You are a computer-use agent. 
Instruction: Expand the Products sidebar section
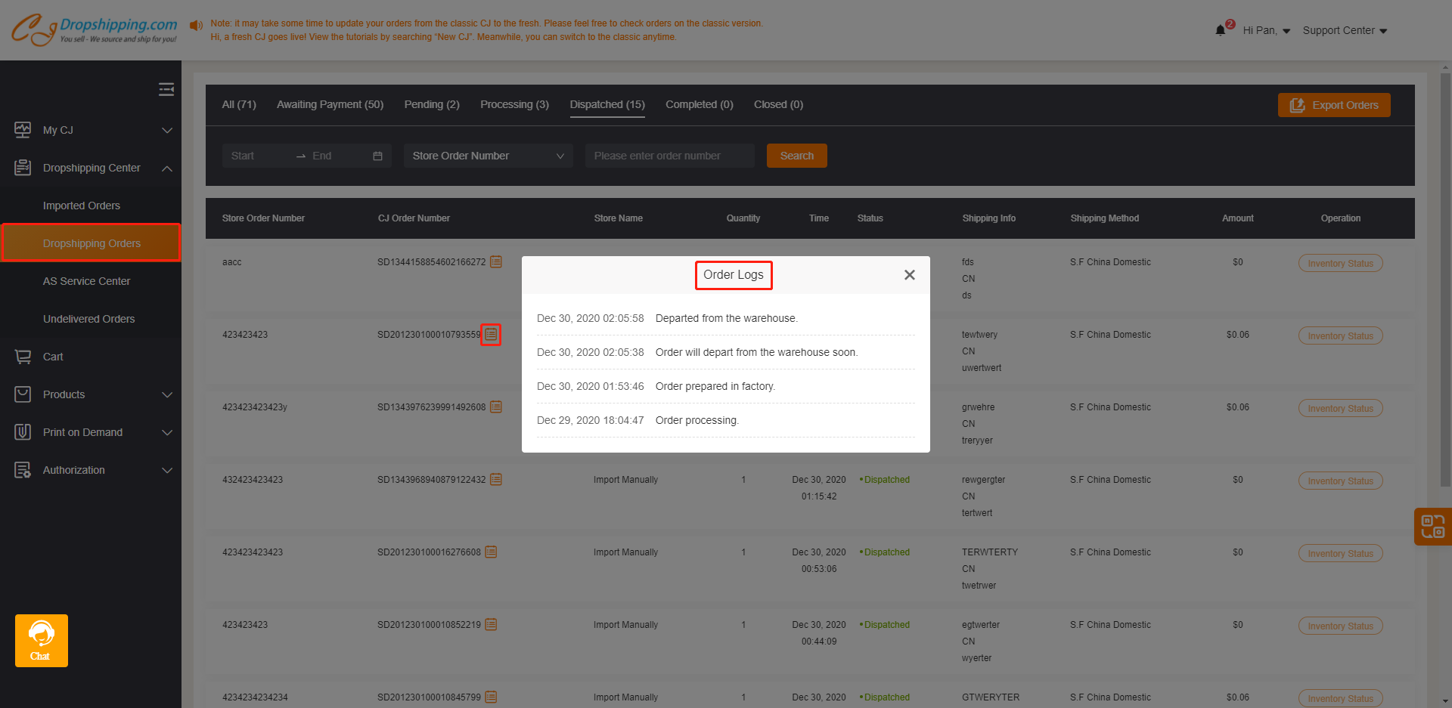(91, 394)
